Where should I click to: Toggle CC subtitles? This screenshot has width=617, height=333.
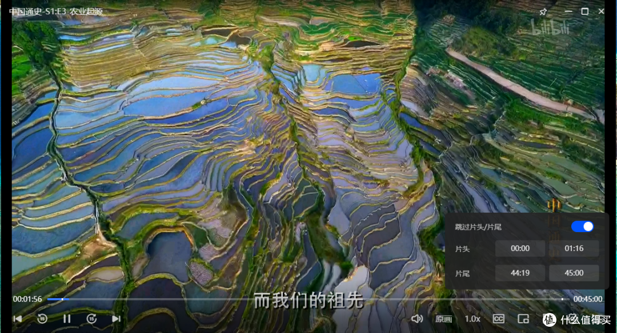click(x=499, y=319)
